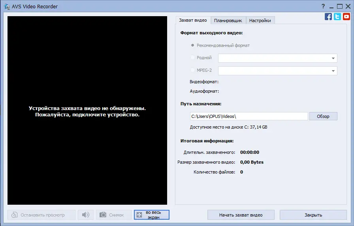Click the Доступное место на диске text
The image size is (354, 226).
click(228, 127)
